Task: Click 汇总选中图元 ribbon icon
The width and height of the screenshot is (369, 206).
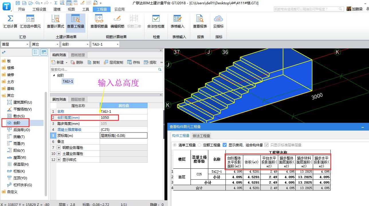Action: click(x=30, y=22)
